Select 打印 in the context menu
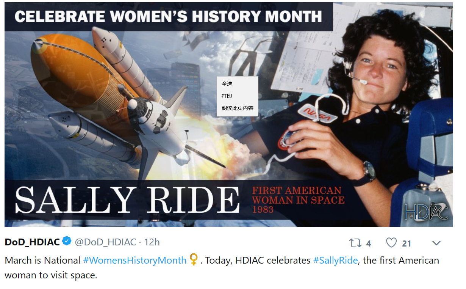 point(227,96)
